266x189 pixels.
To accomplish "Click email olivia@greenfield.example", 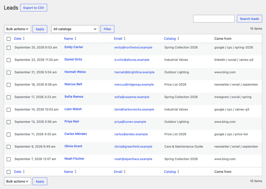I will [x=133, y=146].
